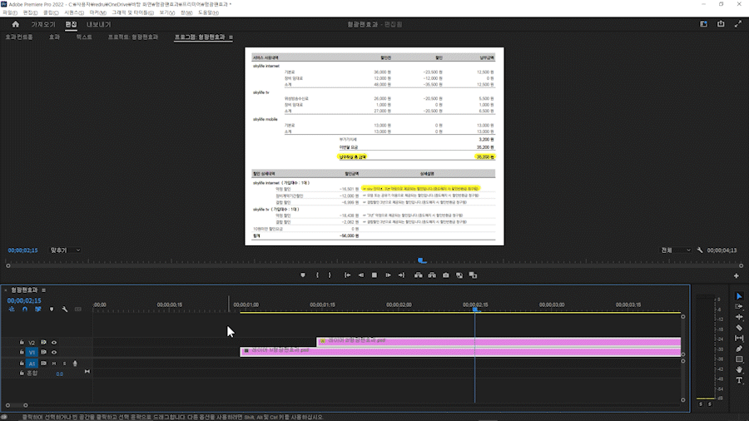
Task: Go to In point button
Action: (347, 275)
